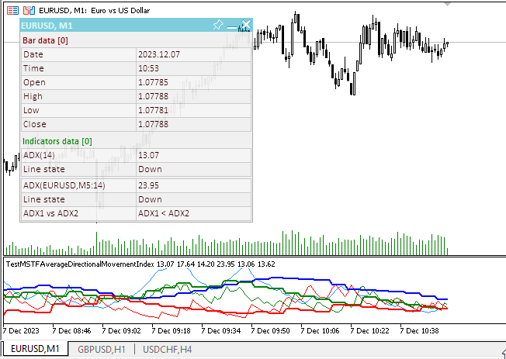Click the 'Indicators data [0]' header

tap(57, 141)
